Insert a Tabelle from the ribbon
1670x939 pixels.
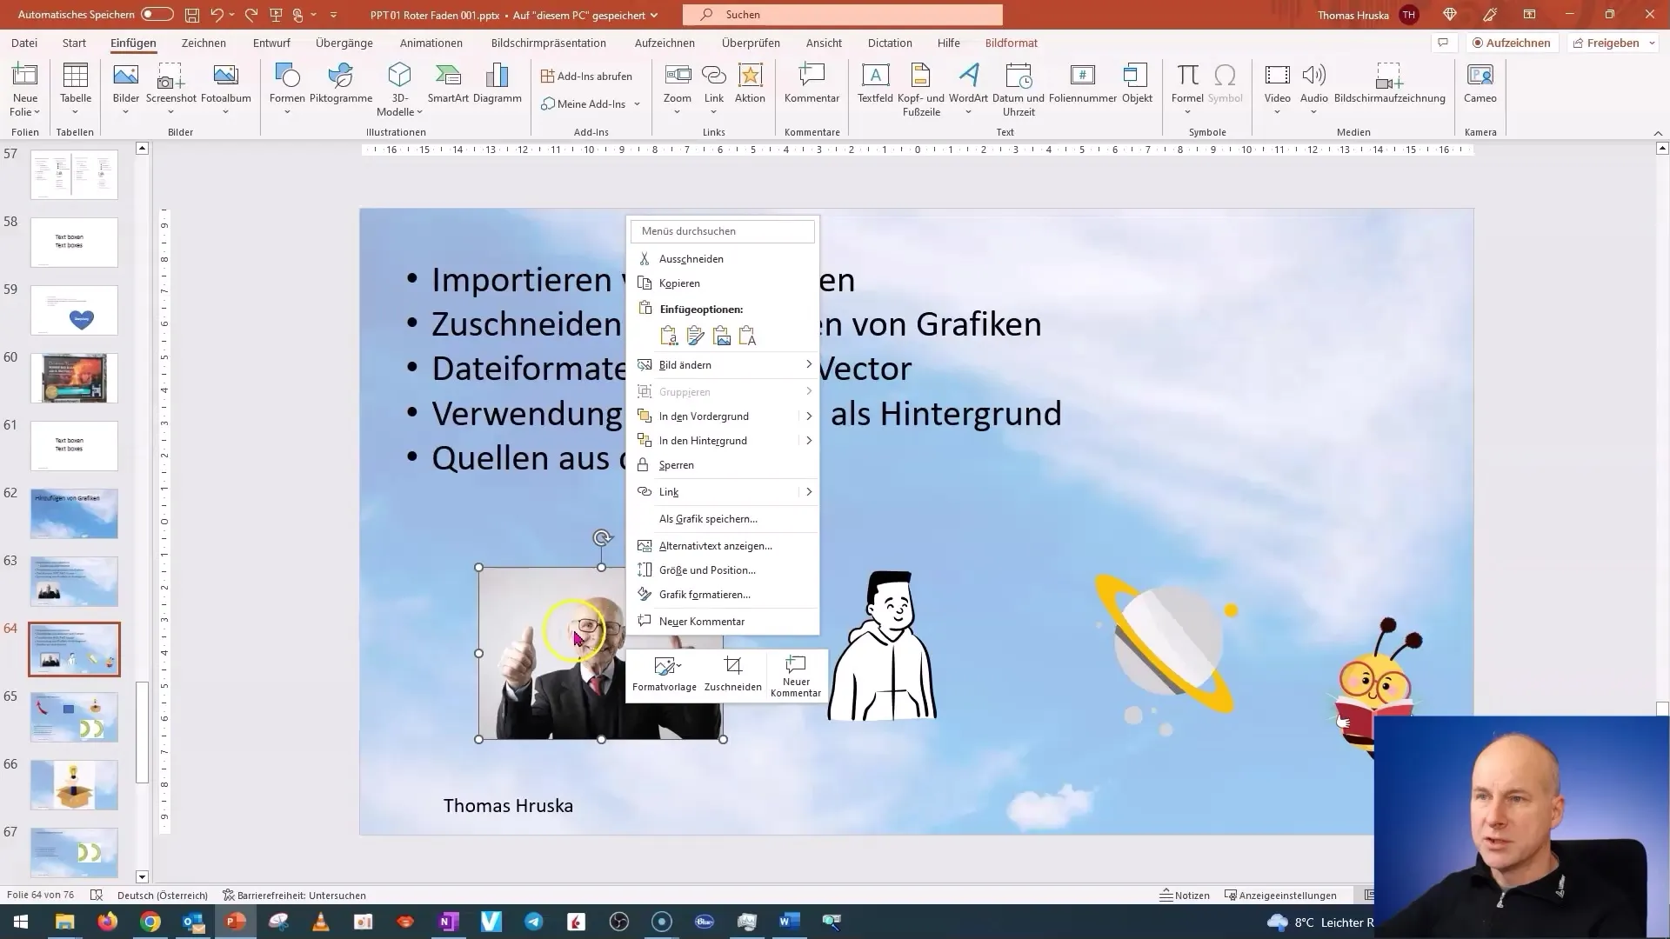pos(76,90)
